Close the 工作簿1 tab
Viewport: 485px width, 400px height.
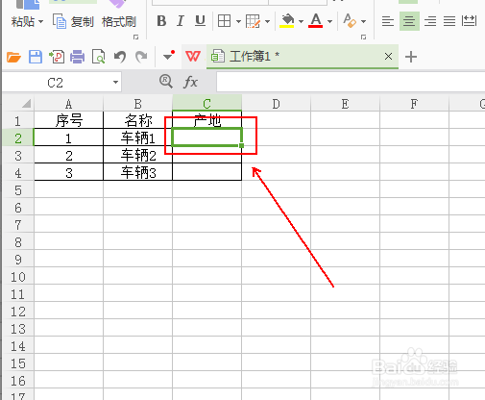point(388,57)
